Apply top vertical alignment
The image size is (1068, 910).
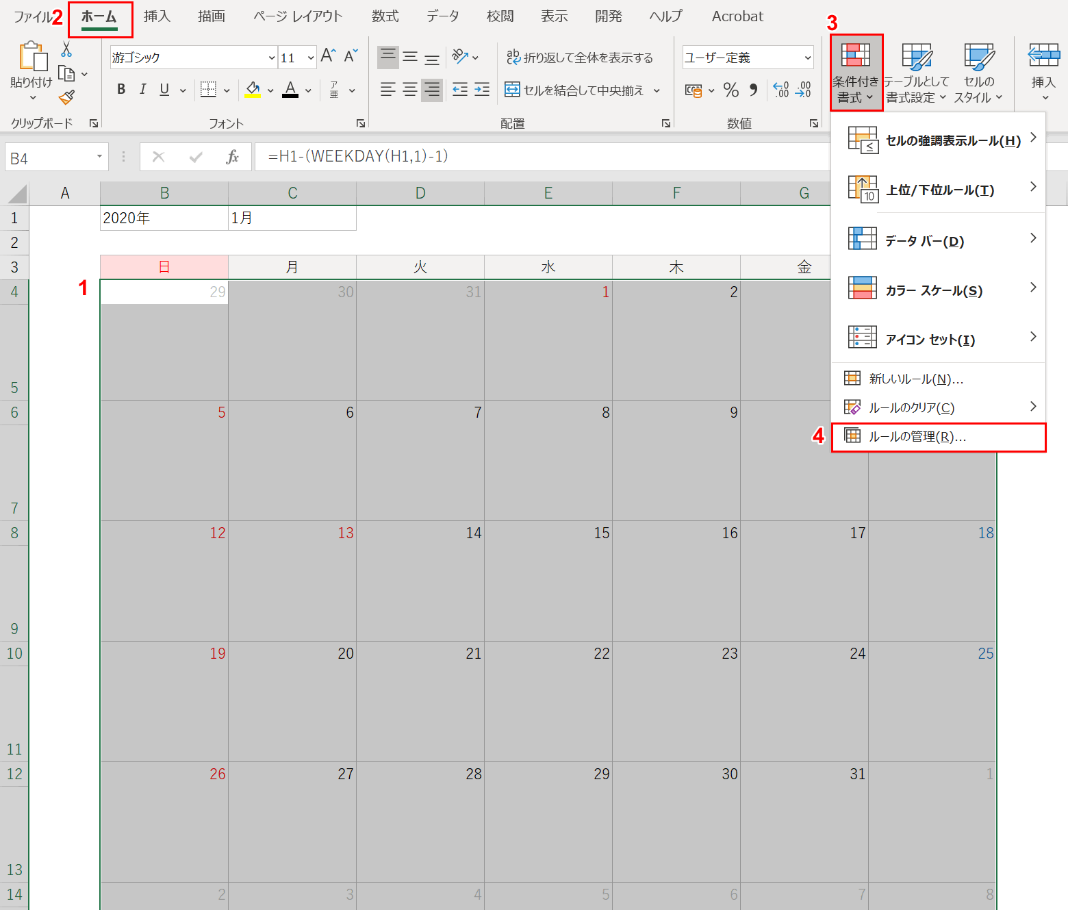click(388, 57)
